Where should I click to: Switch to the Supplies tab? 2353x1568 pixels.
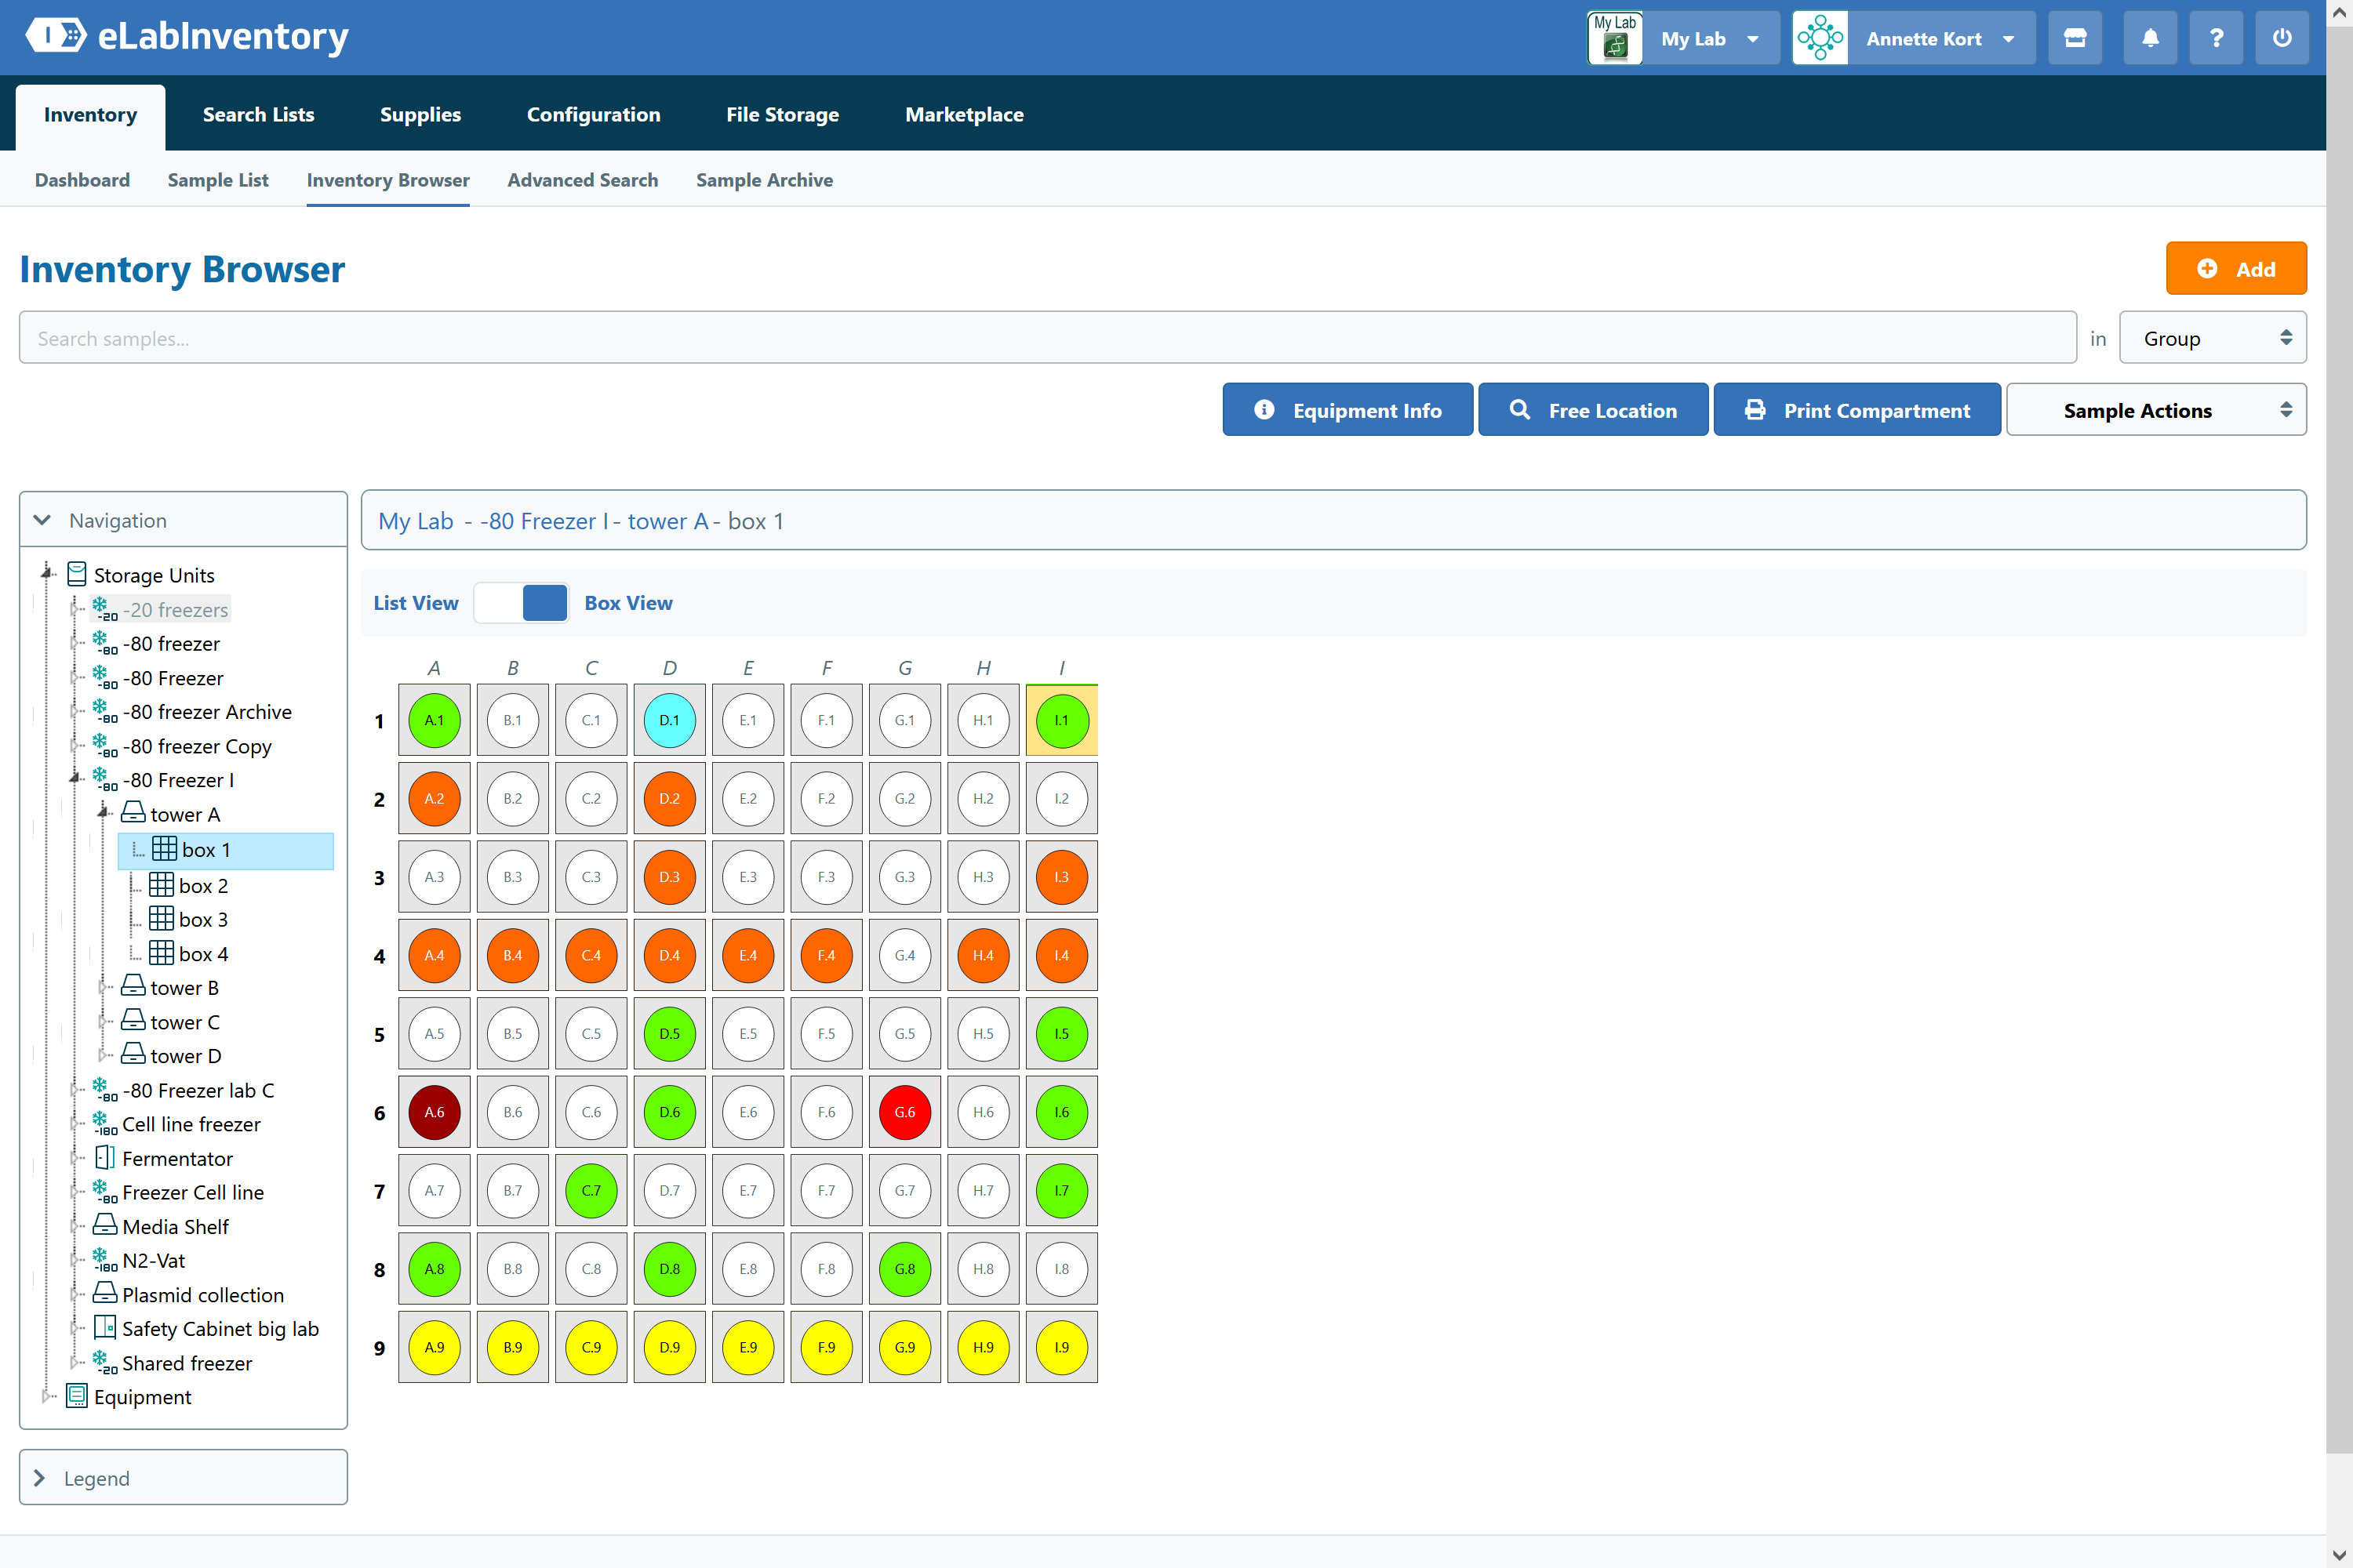[420, 115]
